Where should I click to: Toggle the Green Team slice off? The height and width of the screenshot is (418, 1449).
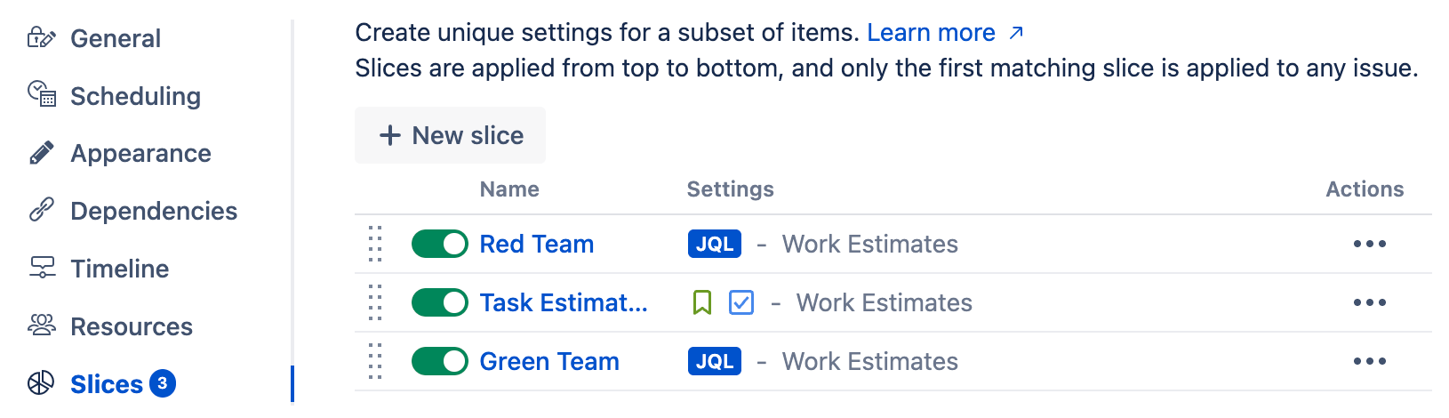(439, 361)
